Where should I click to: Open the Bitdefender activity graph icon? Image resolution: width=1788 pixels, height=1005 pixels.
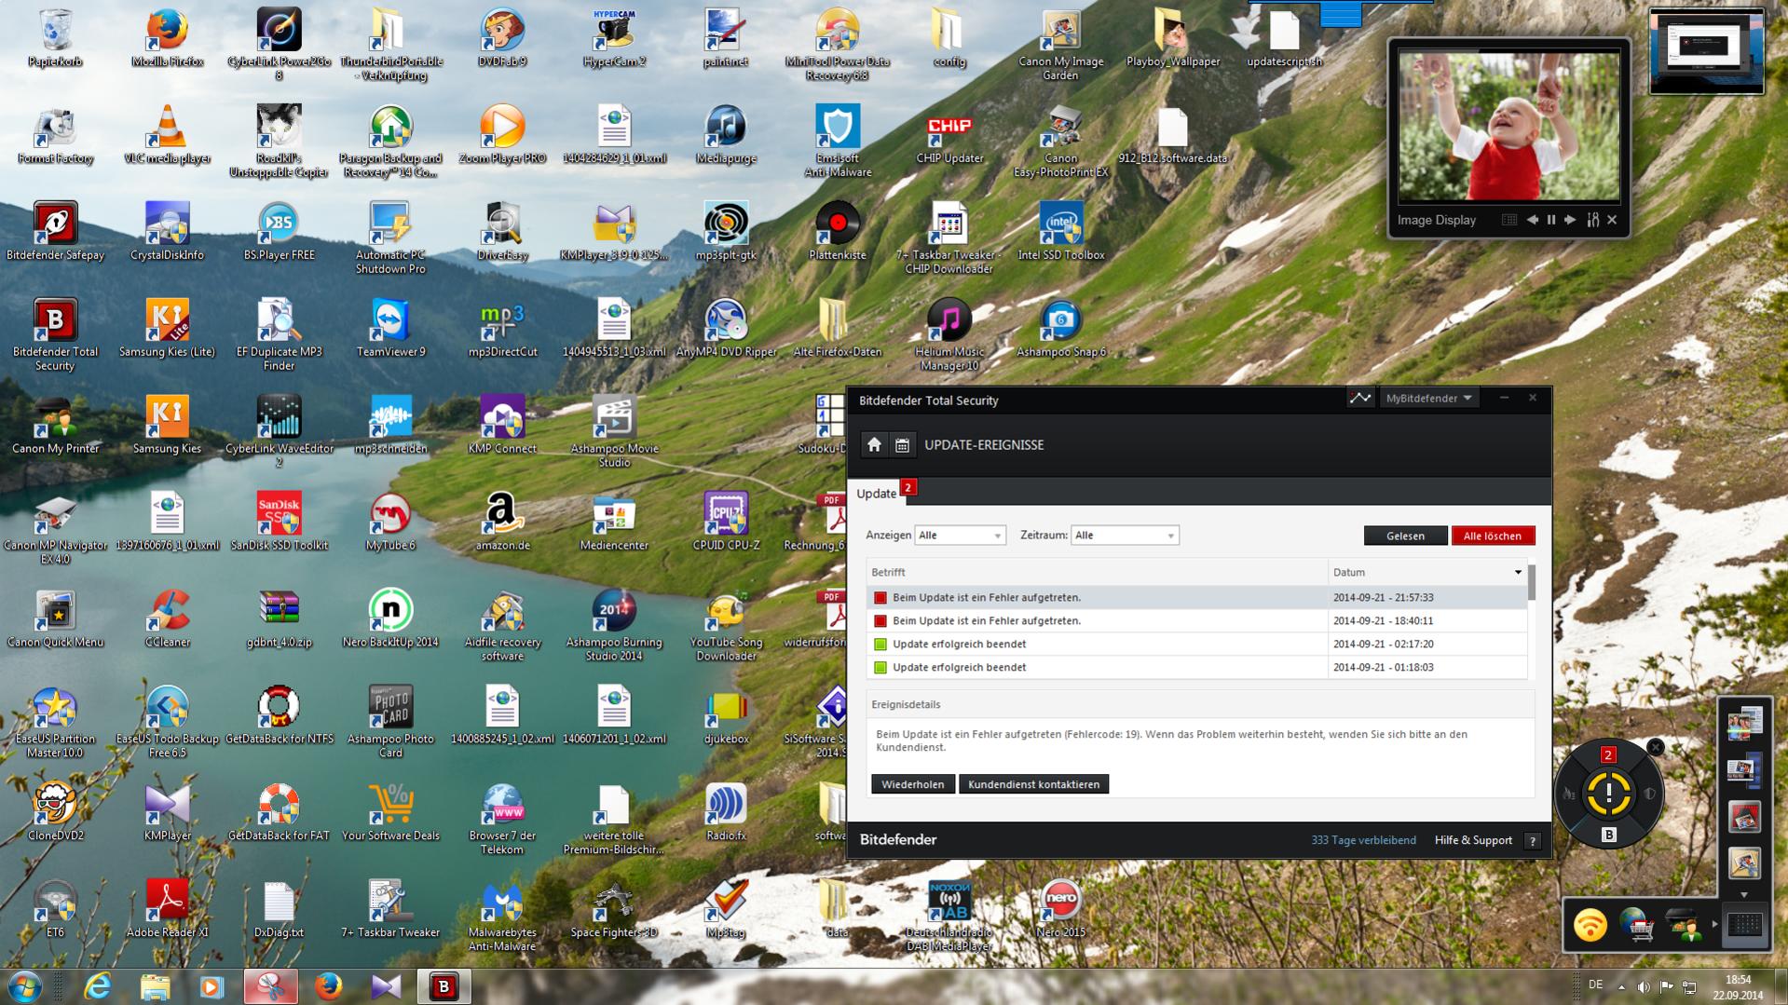(x=1360, y=398)
